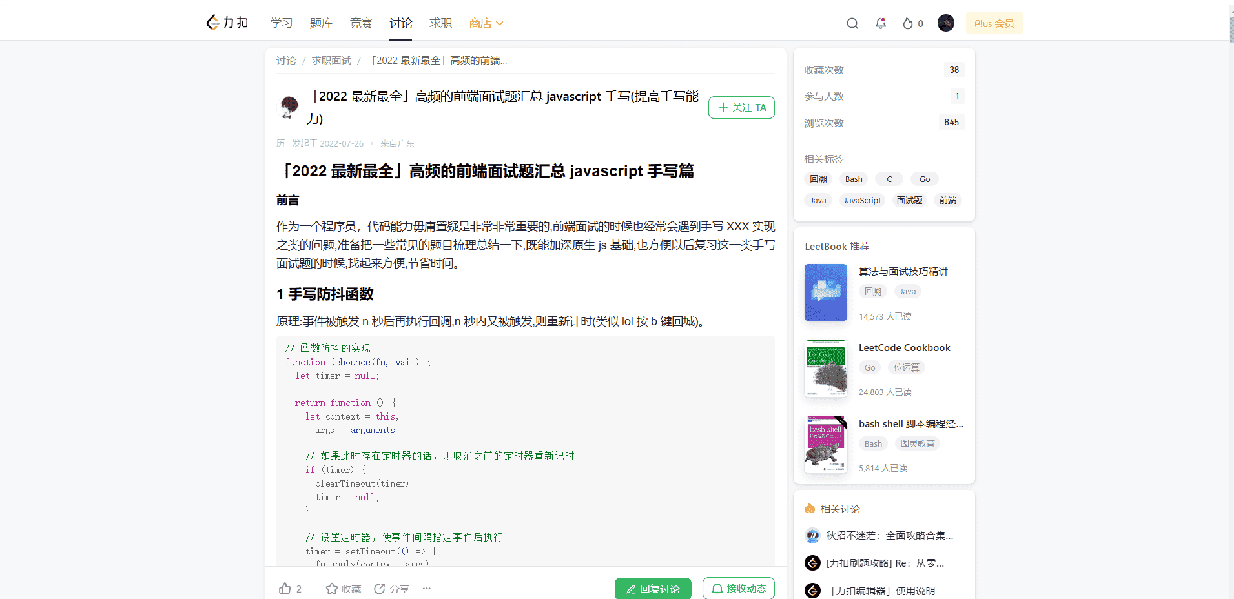Open the user avatar menu
Viewport: 1234px width, 599px height.
[x=945, y=23]
